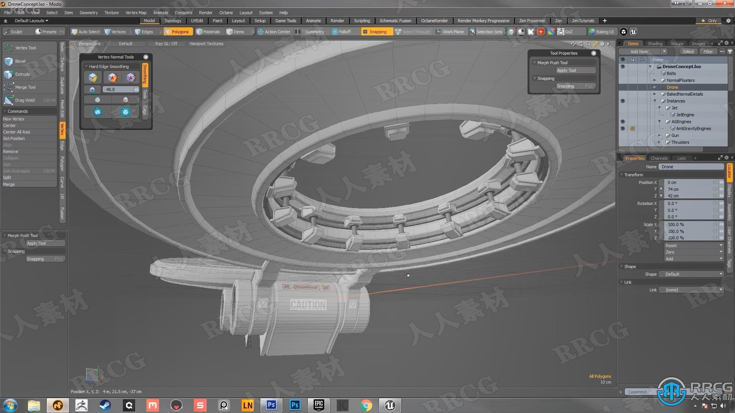Viewport: 735px width, 413px height.
Task: Switch to the UVEdit layout tab
Action: [x=197, y=21]
